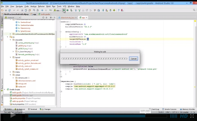
Task: Collapse the res folder
Action: tap(8, 37)
